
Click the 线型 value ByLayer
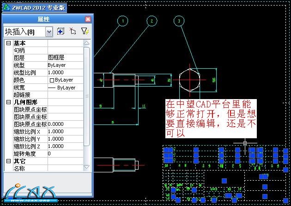click(57, 65)
